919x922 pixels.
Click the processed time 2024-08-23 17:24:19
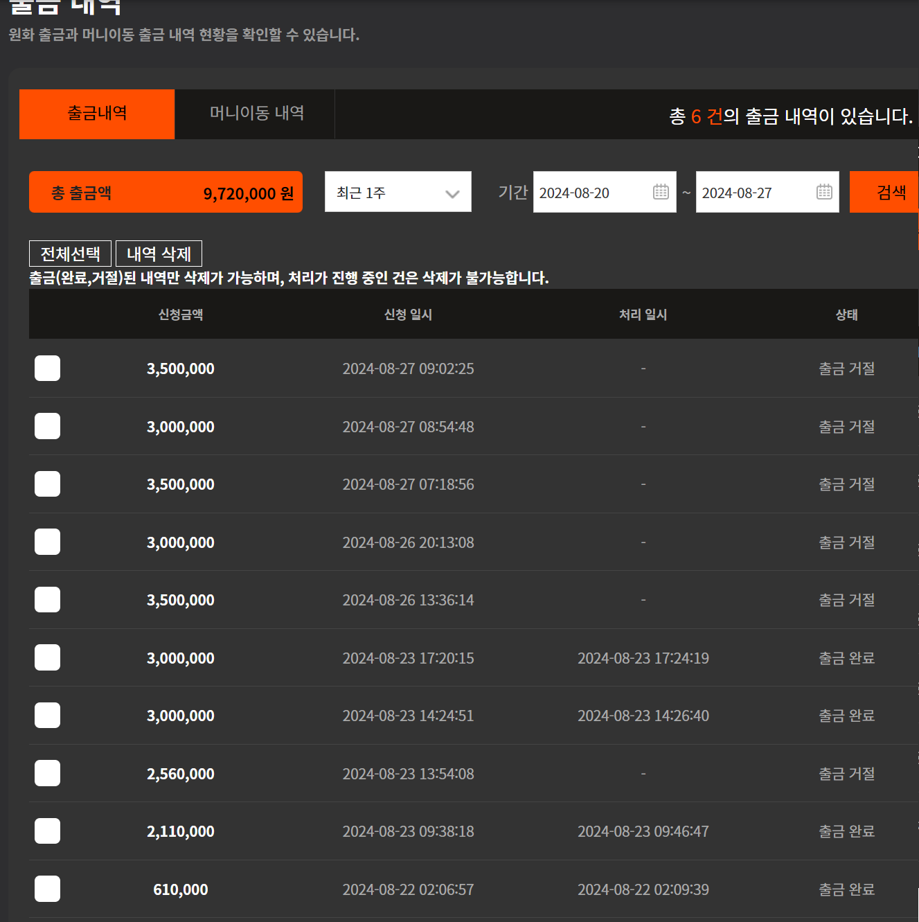point(643,658)
